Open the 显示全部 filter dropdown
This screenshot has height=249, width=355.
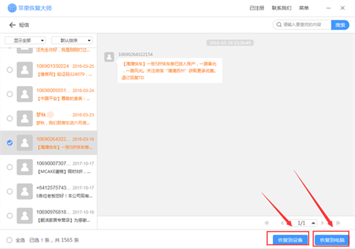pyautogui.click(x=25, y=41)
